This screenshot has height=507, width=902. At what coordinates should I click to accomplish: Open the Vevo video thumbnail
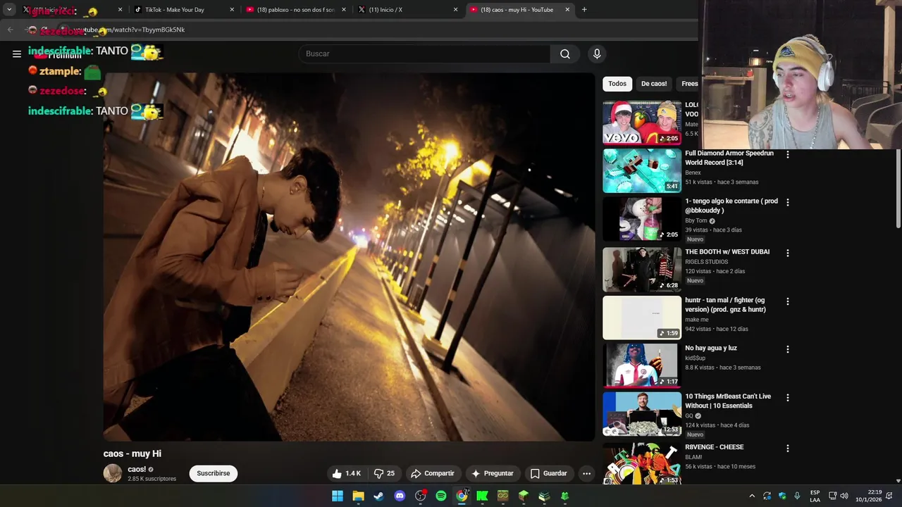click(642, 123)
